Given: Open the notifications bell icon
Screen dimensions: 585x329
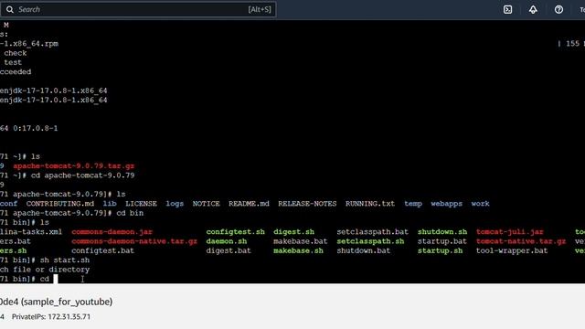Looking at the screenshot, I should [533, 10].
